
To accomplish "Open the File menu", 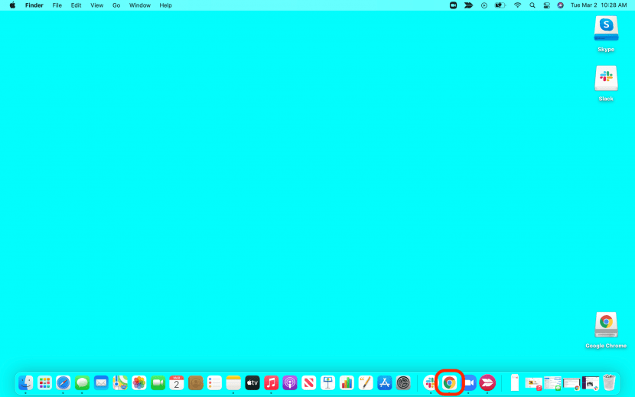I will (57, 5).
